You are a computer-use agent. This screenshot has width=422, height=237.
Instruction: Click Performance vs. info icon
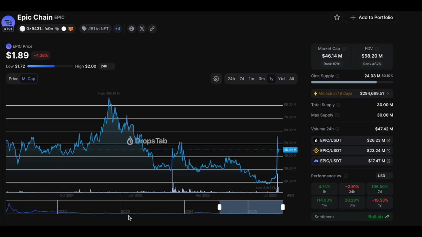pos(346,176)
